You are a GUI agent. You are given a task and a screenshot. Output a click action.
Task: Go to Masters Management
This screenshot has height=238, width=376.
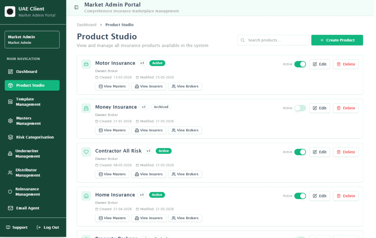pos(32,121)
